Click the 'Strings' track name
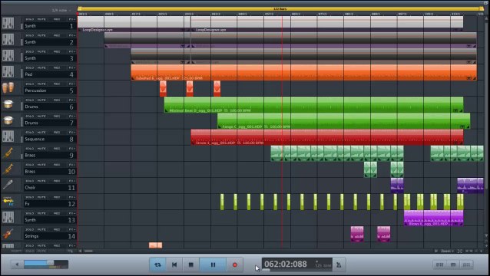The height and width of the screenshot is (276, 490). 31,236
